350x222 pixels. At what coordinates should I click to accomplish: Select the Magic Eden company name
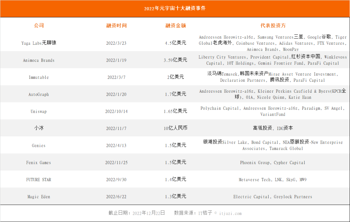[39, 197]
